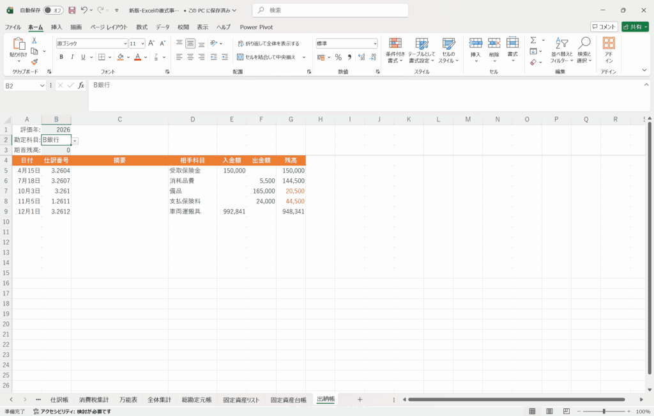The height and width of the screenshot is (416, 654).
Task: Click the AutoSum sigma icon
Action: (533, 40)
